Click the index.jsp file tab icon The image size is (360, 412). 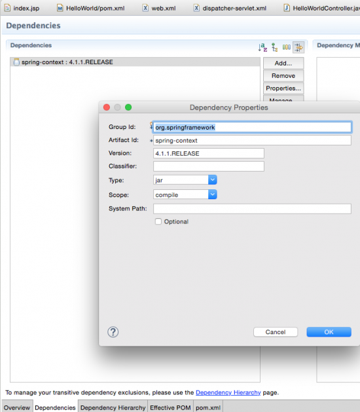(x=7, y=8)
